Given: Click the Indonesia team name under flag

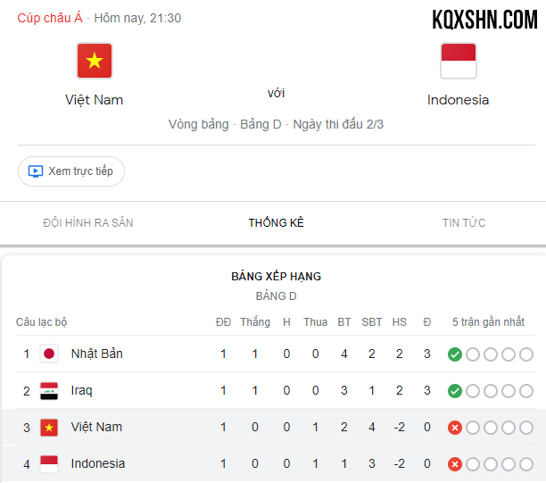Looking at the screenshot, I should pyautogui.click(x=459, y=100).
